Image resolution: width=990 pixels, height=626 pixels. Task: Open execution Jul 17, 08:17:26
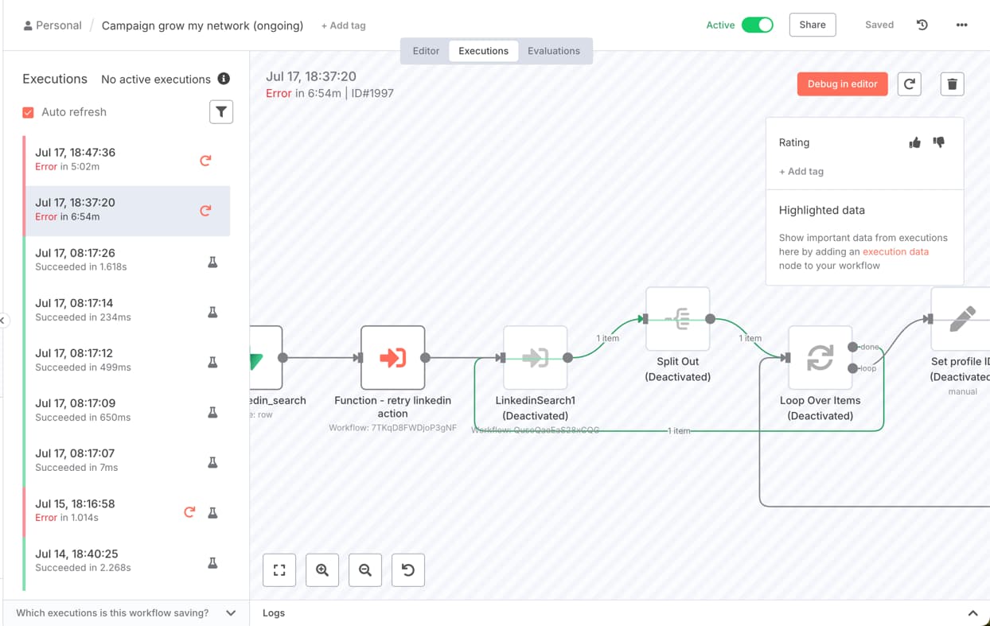tap(127, 261)
